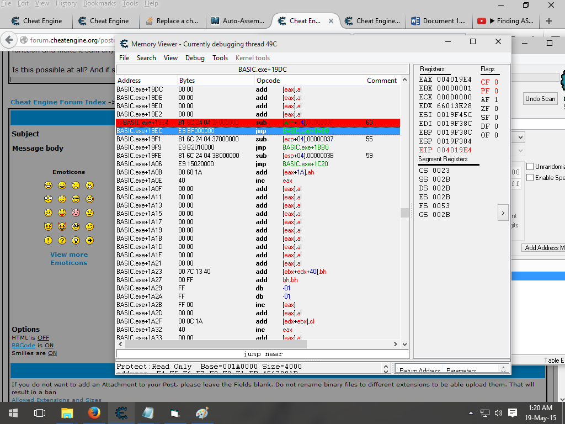565x424 pixels.
Task: Launch Paint from the taskbar
Action: [202, 412]
